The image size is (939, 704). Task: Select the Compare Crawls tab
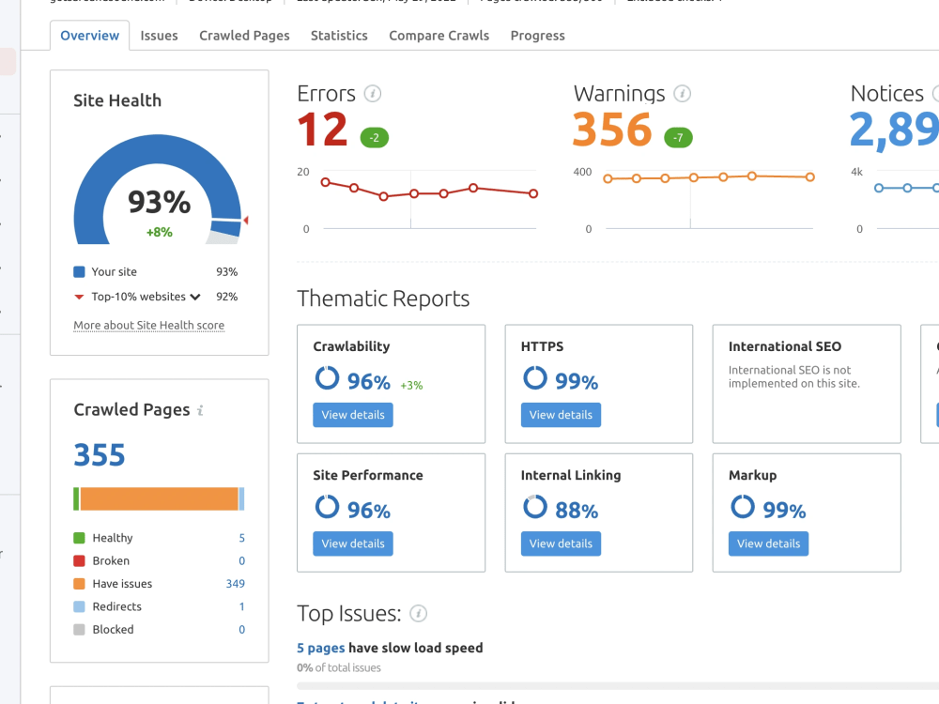coord(439,36)
